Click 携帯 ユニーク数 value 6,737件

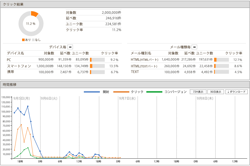(83, 72)
